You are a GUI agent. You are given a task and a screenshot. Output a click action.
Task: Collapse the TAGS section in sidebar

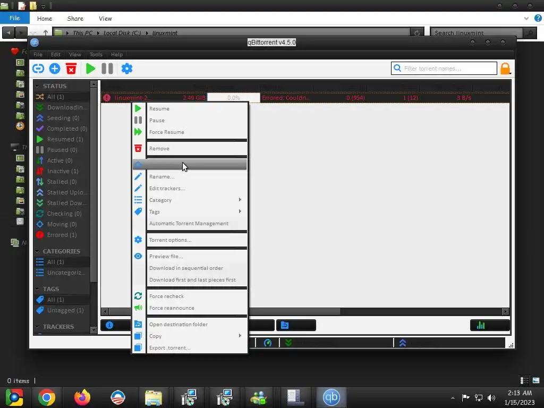point(38,288)
